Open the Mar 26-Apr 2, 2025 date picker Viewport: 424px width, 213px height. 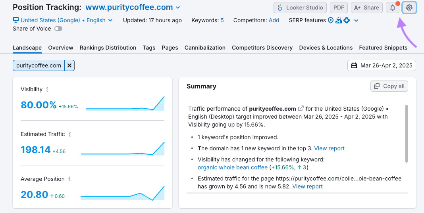(382, 65)
